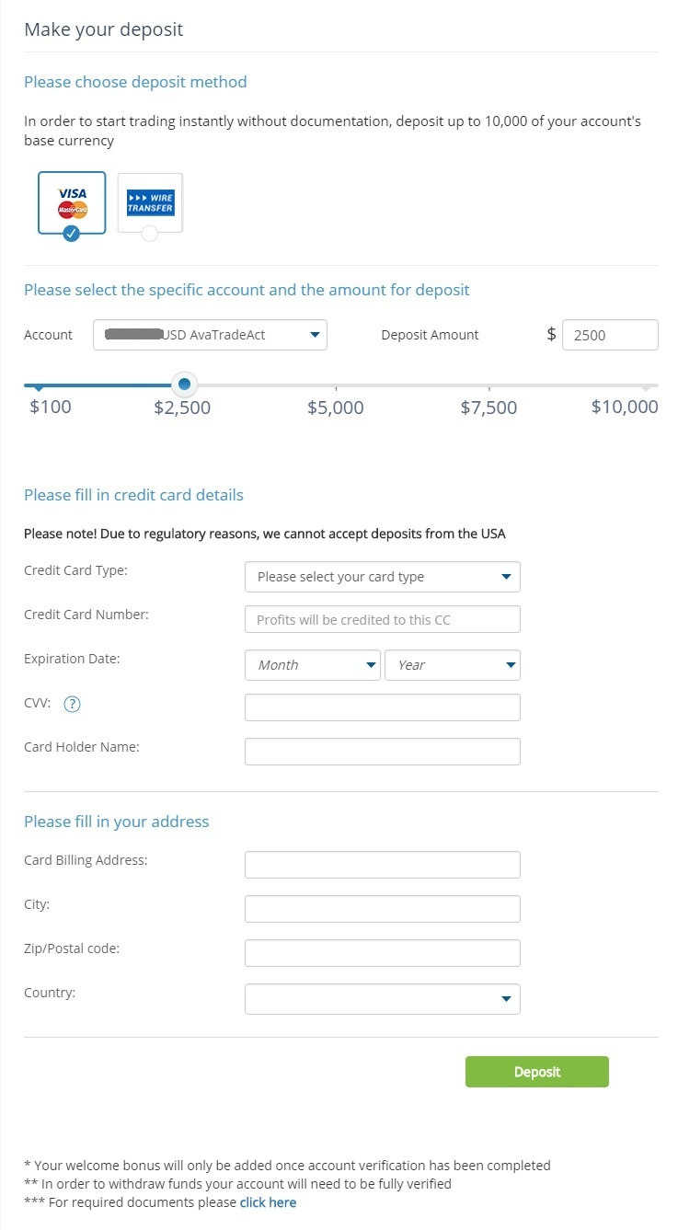Open the required documents 'click here' link
678x1230 pixels.
[x=268, y=1202]
